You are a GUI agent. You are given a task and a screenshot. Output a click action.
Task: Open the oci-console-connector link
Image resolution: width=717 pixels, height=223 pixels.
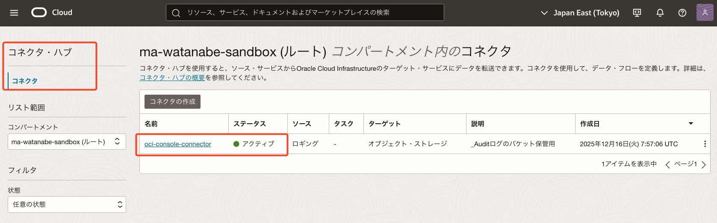point(178,144)
